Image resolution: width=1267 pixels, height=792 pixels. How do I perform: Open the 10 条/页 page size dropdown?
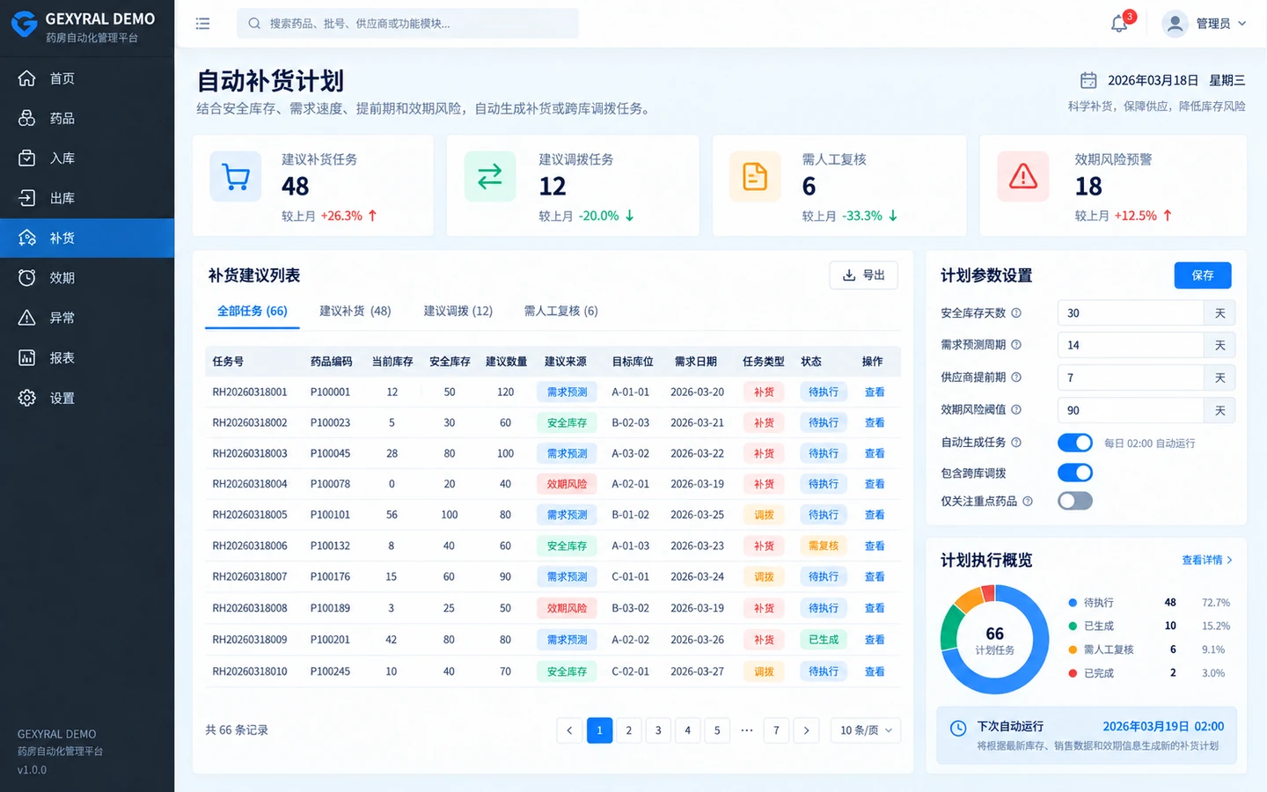866,730
